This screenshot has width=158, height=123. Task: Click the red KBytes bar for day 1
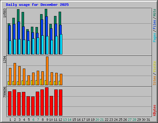click(x=10, y=103)
